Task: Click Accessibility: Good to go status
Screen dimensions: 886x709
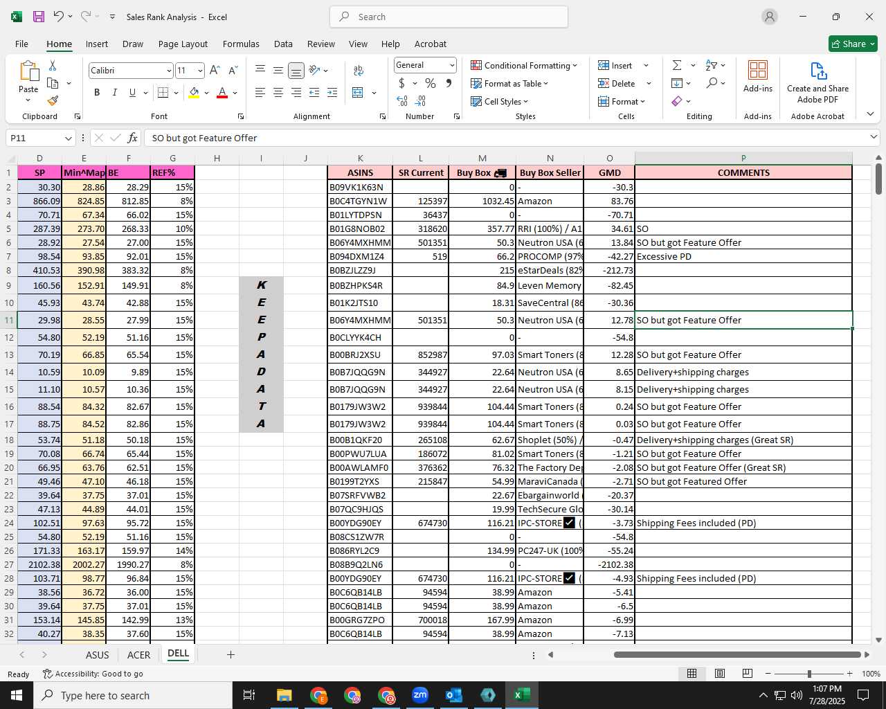Action: [93, 674]
